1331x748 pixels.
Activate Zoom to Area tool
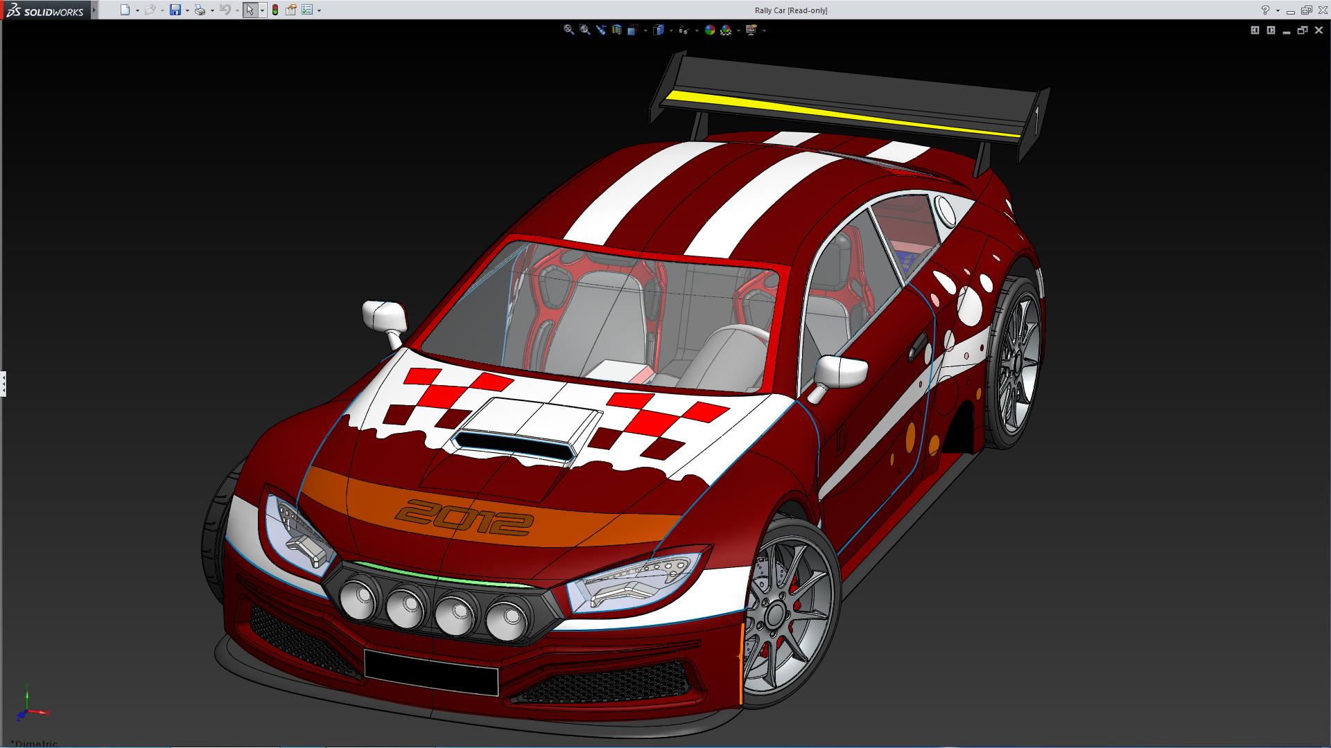(584, 30)
